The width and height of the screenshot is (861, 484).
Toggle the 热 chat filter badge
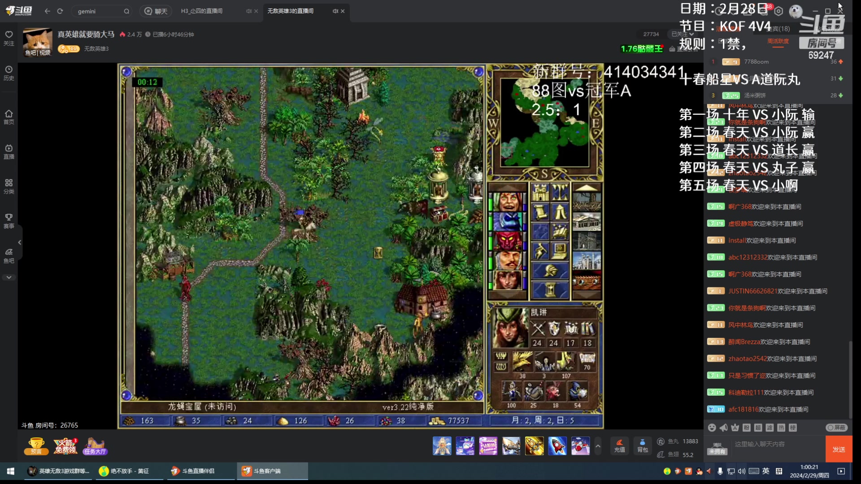[x=781, y=428]
